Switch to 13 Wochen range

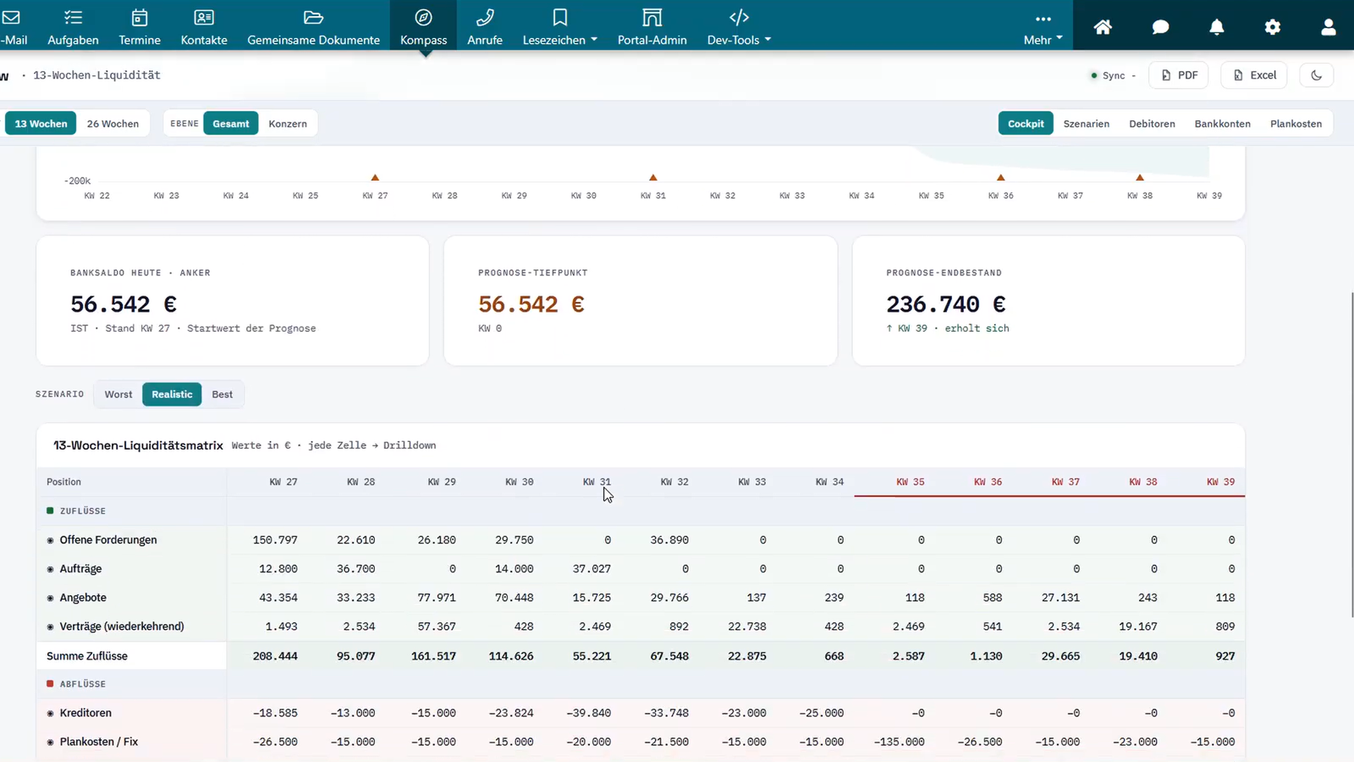pyautogui.click(x=41, y=124)
